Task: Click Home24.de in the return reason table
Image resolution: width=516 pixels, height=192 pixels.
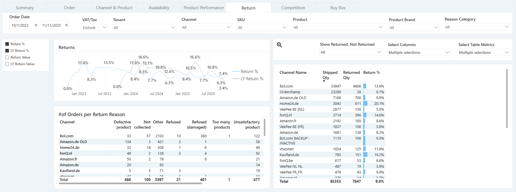Action: [x=70, y=147]
